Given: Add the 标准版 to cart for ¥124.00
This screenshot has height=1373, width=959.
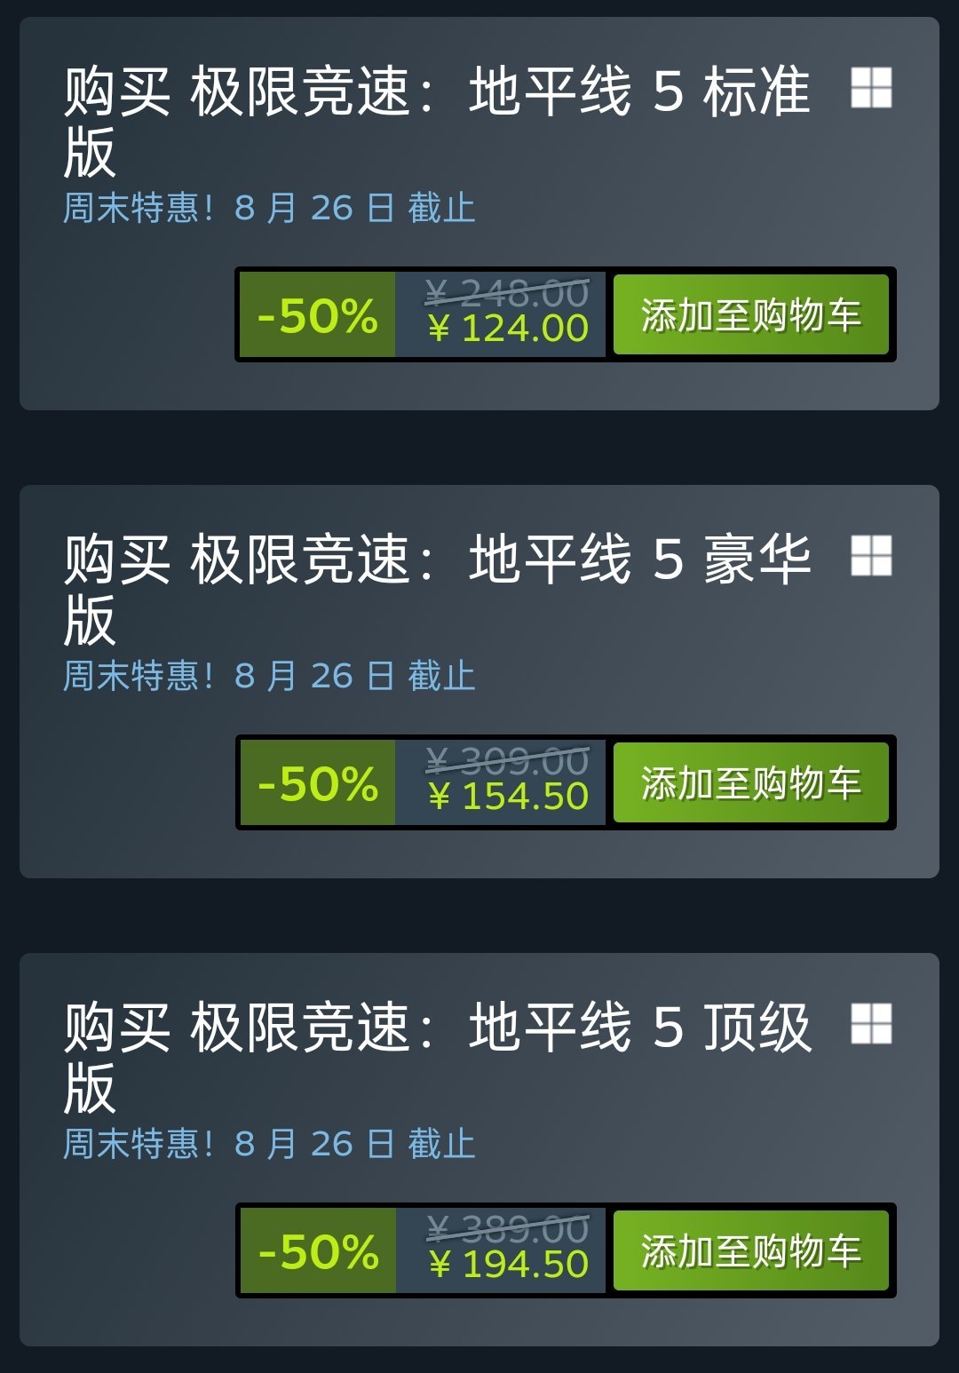Looking at the screenshot, I should (751, 314).
